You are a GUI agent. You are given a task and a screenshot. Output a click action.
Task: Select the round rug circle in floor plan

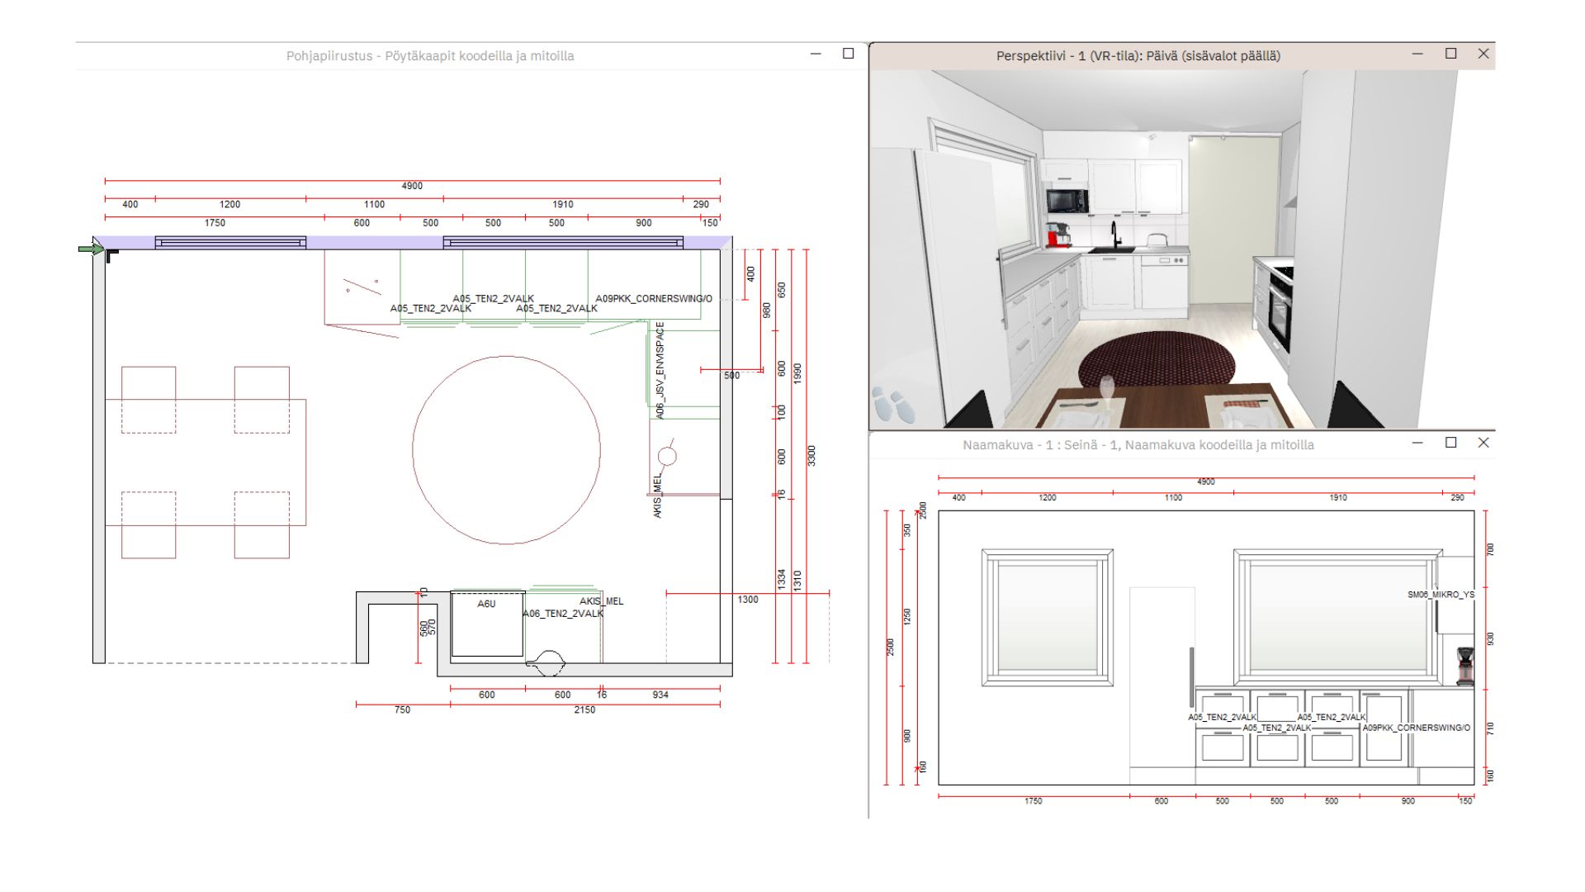[x=506, y=450]
